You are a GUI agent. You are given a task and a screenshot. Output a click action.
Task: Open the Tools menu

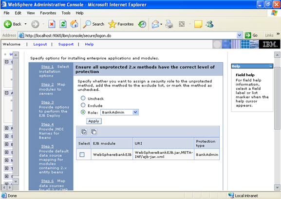click(x=66, y=13)
